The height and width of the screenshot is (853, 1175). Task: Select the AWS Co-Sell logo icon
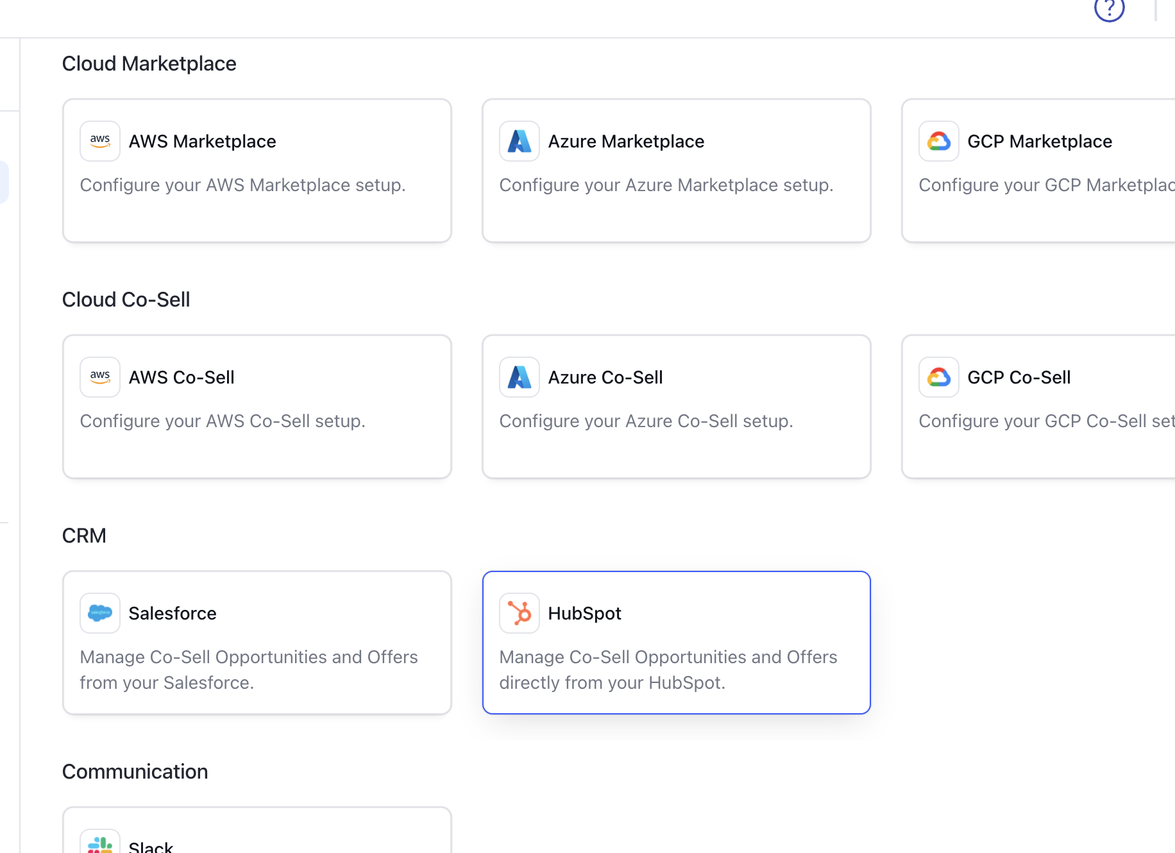click(x=100, y=377)
